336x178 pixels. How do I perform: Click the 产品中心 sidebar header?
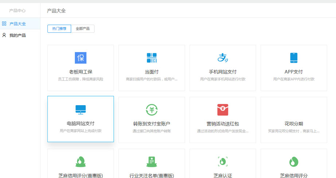pos(17,11)
